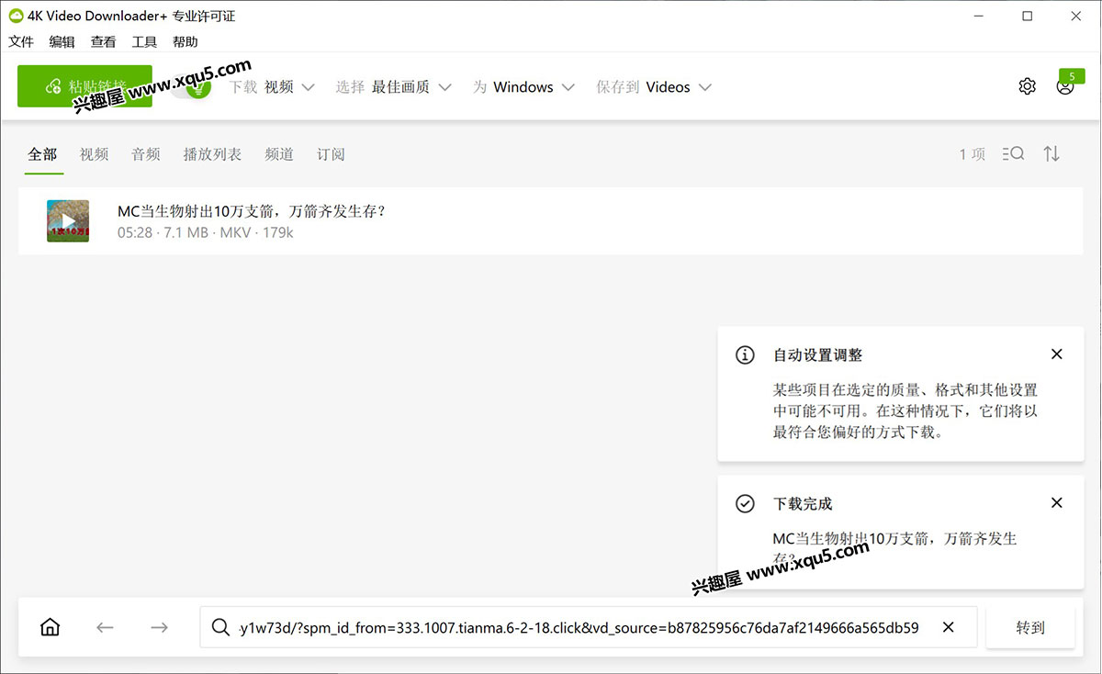Click the green Paste Link button
The image size is (1102, 674).
click(84, 86)
